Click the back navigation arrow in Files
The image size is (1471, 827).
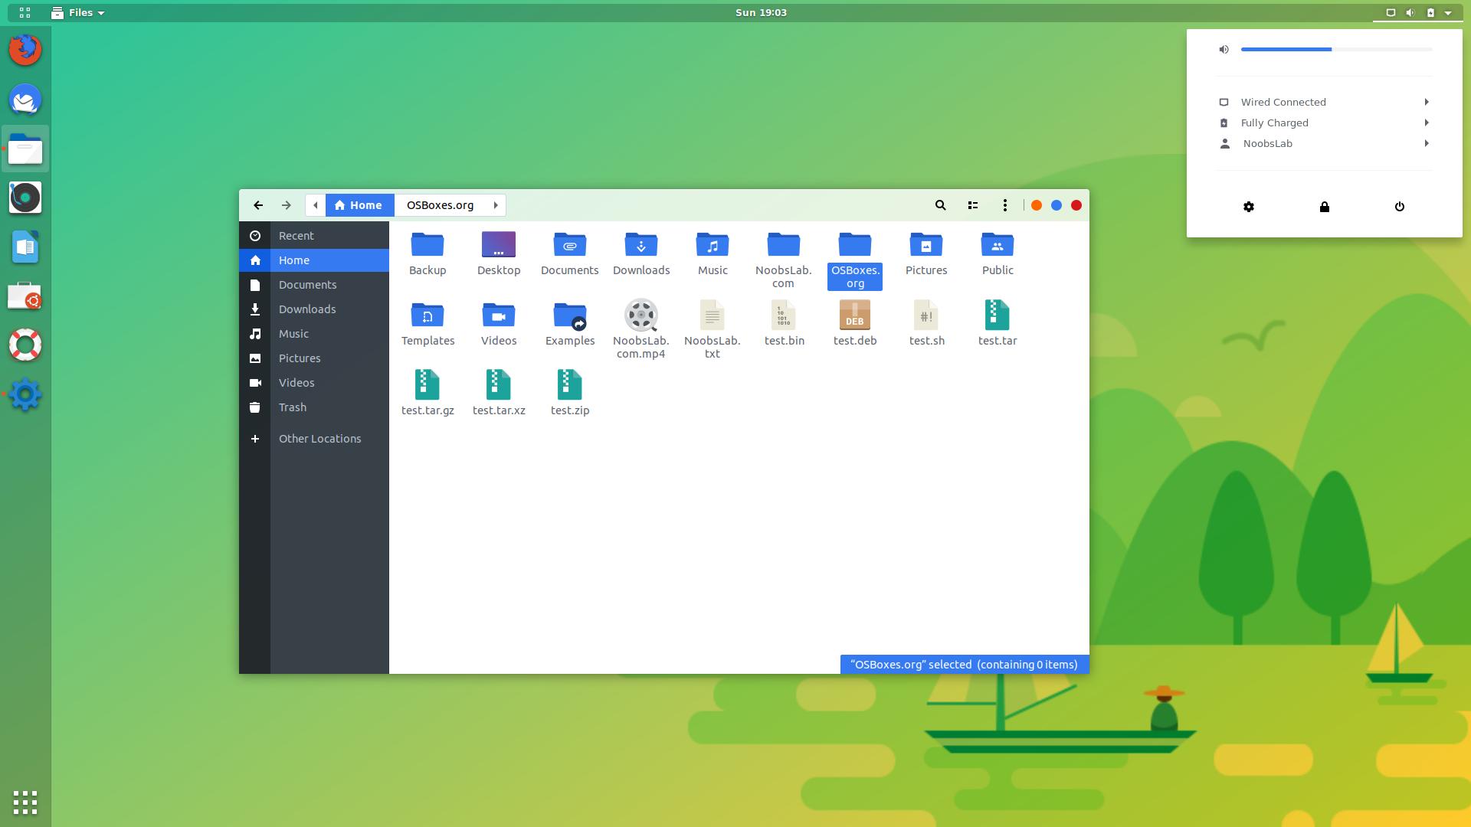[x=257, y=205]
